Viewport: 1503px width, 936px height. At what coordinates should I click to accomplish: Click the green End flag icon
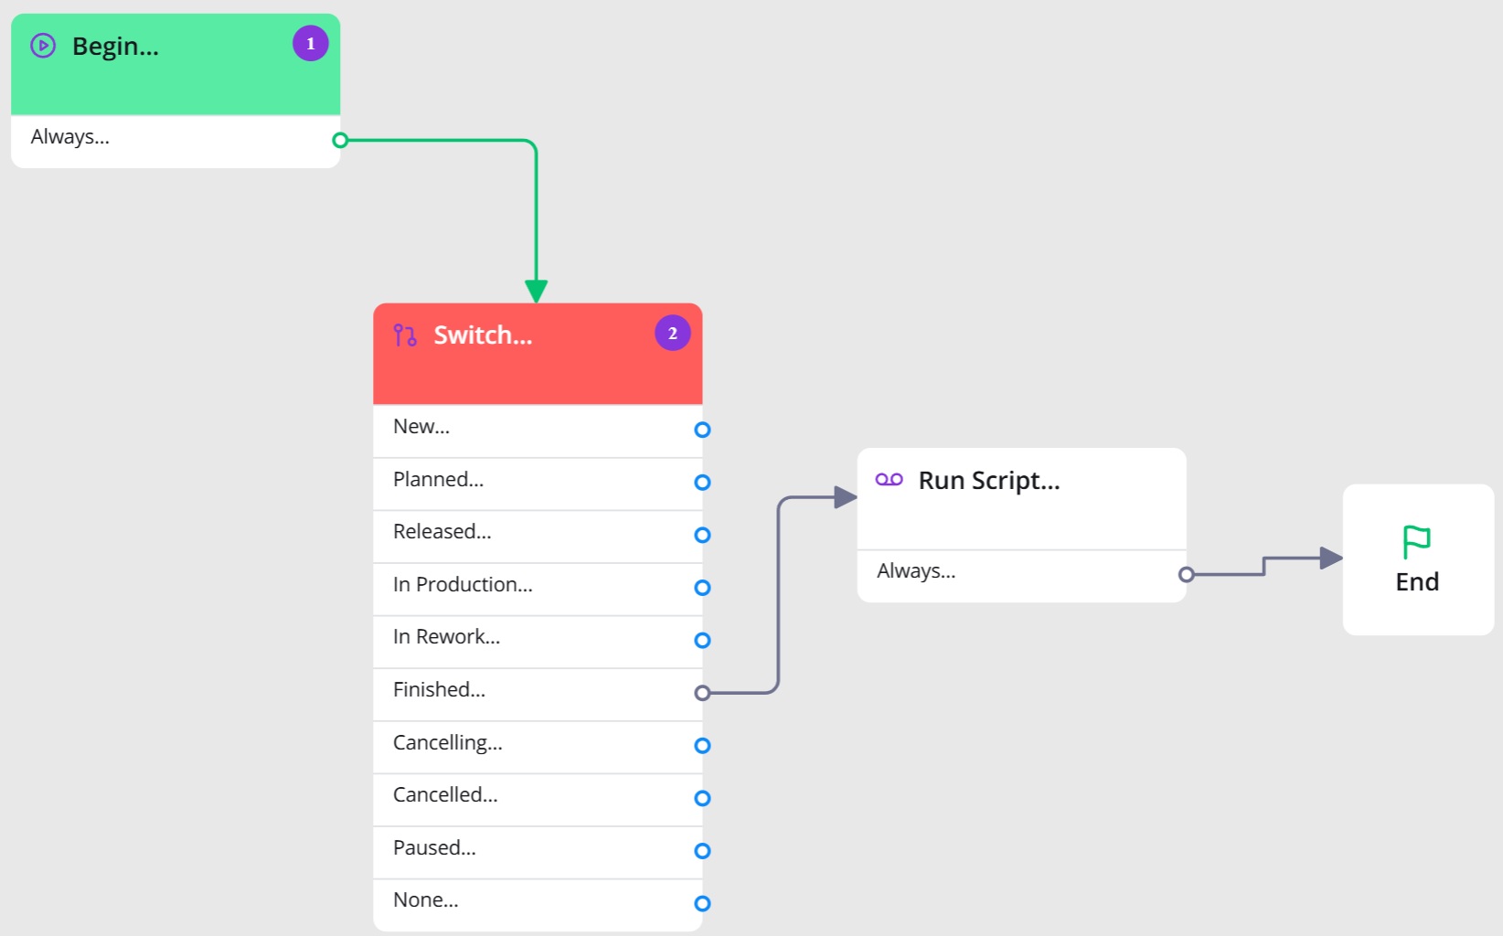click(x=1416, y=542)
